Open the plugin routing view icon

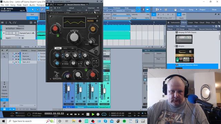click(x=51, y=4)
